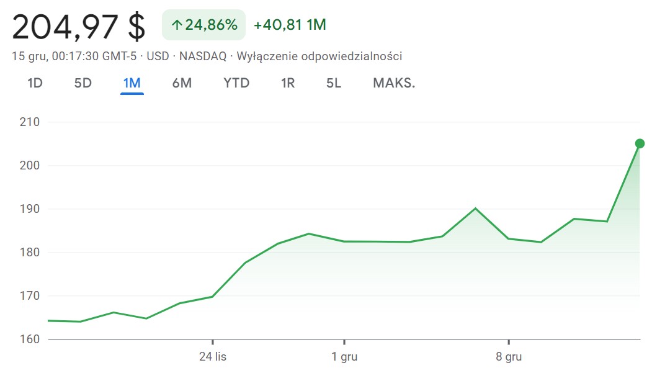Open the Wyłączenie odpowiedzialności disclaimer link
This screenshot has width=652, height=373.
coord(319,56)
